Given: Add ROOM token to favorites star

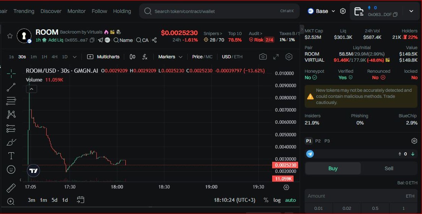Looking at the screenshot, I should coord(10,36).
